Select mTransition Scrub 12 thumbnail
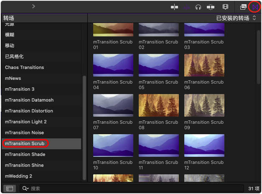This screenshot has width=262, height=194. coord(204,145)
